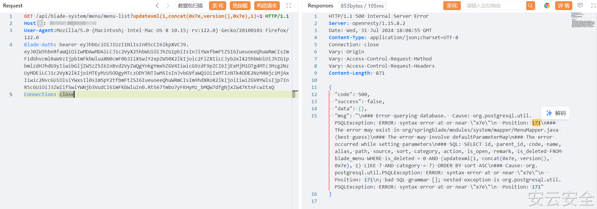The width and height of the screenshot is (597, 209).
Task: Go to the next request arrow
Action: coord(168,6)
